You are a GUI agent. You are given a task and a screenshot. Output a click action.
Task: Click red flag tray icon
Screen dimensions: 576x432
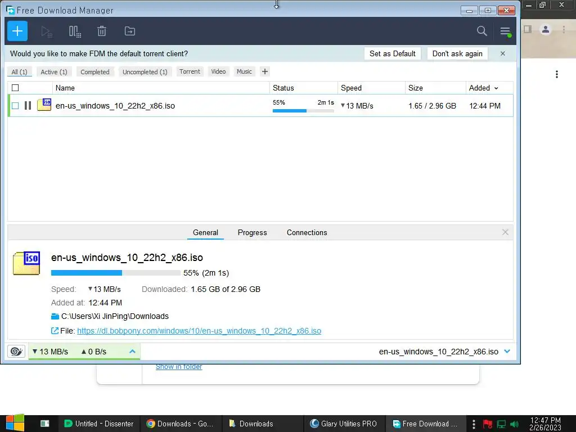pos(488,424)
